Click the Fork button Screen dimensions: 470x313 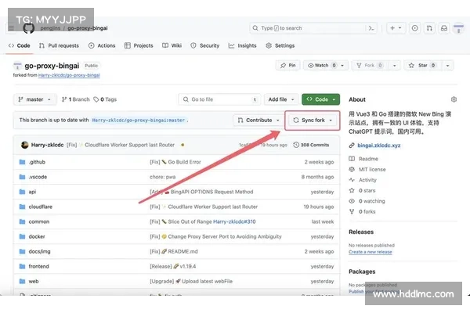pos(369,65)
